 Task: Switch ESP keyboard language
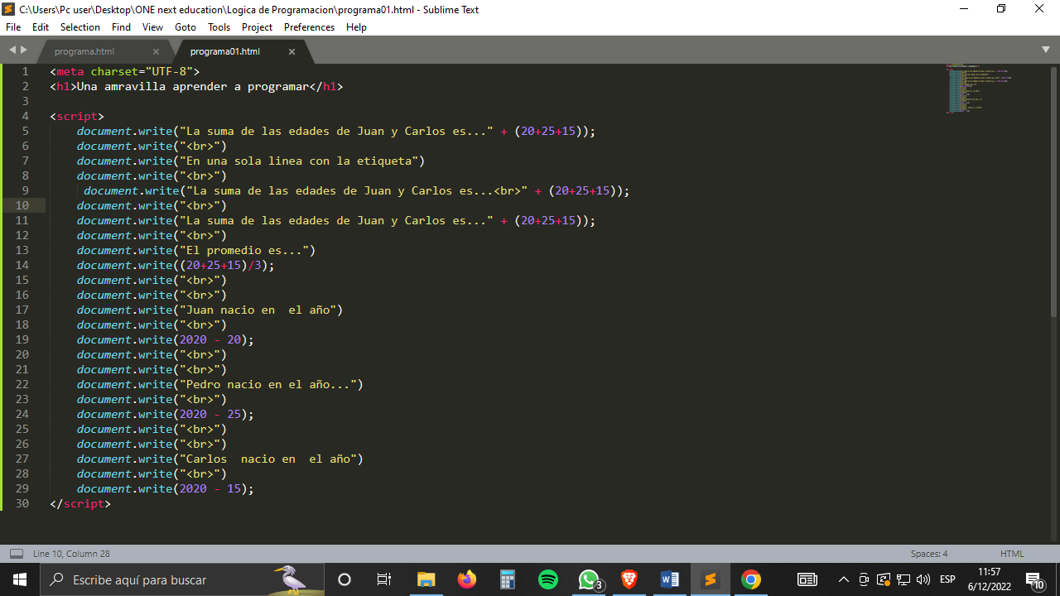[948, 579]
